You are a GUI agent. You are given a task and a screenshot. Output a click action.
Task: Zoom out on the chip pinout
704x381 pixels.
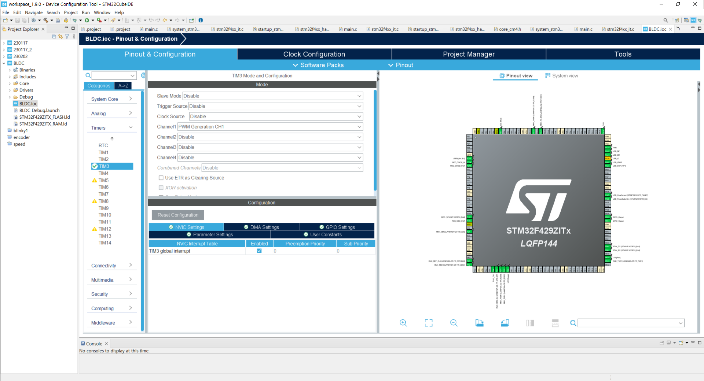(x=454, y=323)
